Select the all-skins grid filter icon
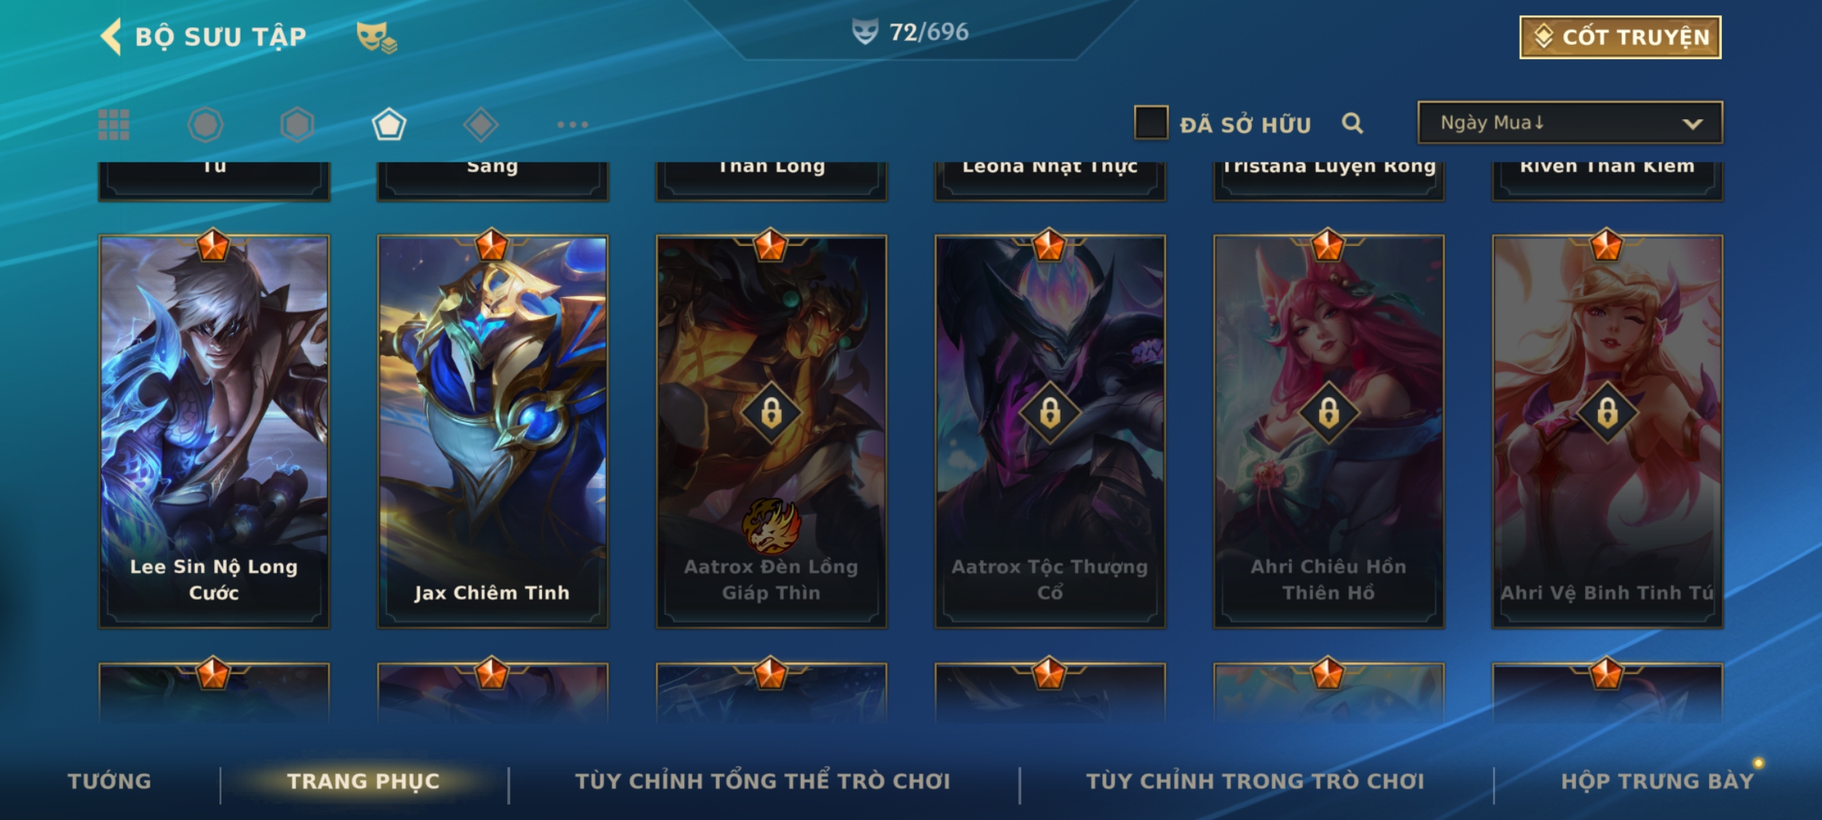 click(x=114, y=125)
